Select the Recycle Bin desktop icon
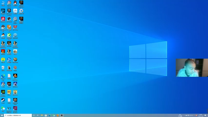The image size is (208, 117). pyautogui.click(x=3, y=68)
